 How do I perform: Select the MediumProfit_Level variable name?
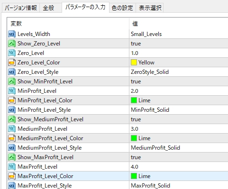click(x=42, y=129)
